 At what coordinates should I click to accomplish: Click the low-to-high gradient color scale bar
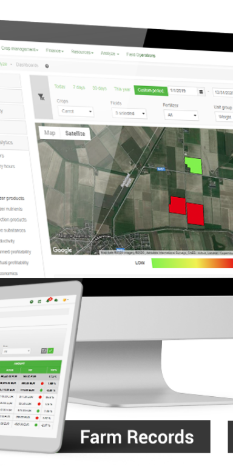(192, 263)
